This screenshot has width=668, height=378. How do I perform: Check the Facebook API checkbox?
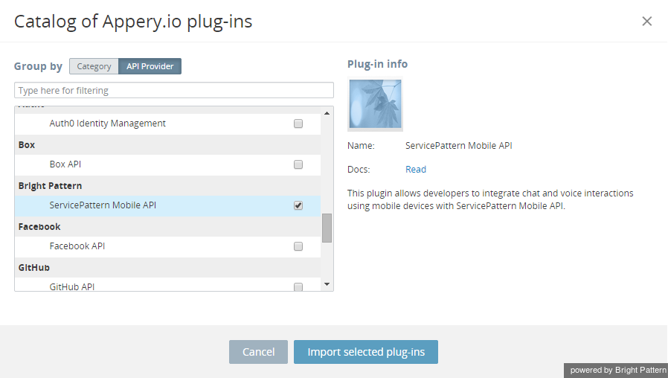point(298,246)
